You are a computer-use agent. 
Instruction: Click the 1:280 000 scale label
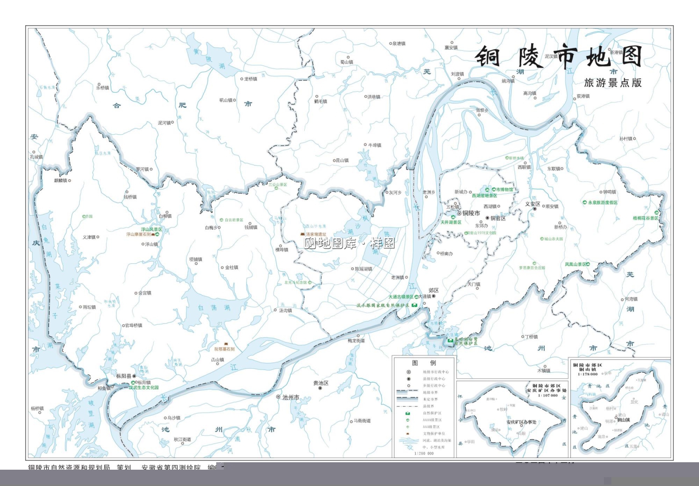pyautogui.click(x=423, y=453)
